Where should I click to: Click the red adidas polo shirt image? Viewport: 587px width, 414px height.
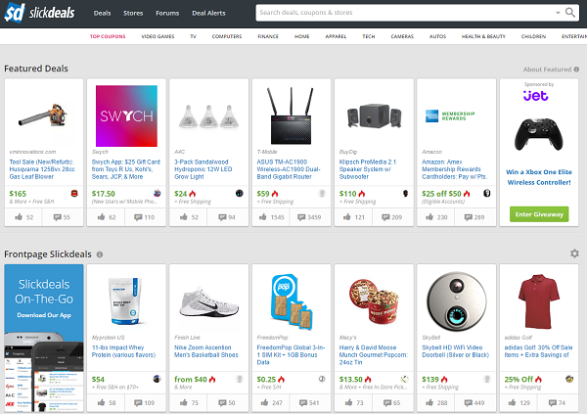(539, 301)
